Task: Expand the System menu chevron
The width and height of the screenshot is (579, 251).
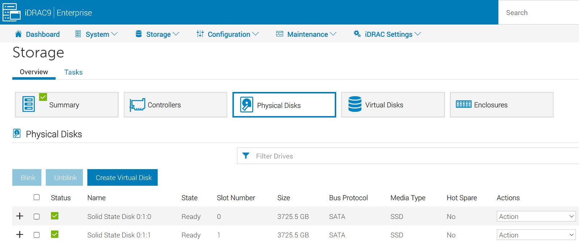Action: (114, 34)
